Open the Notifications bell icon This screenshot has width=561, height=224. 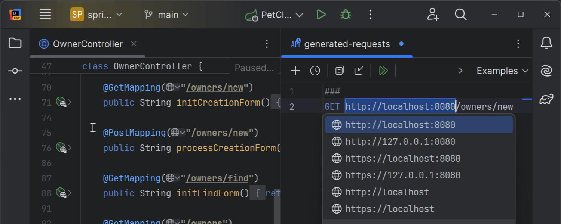click(546, 43)
